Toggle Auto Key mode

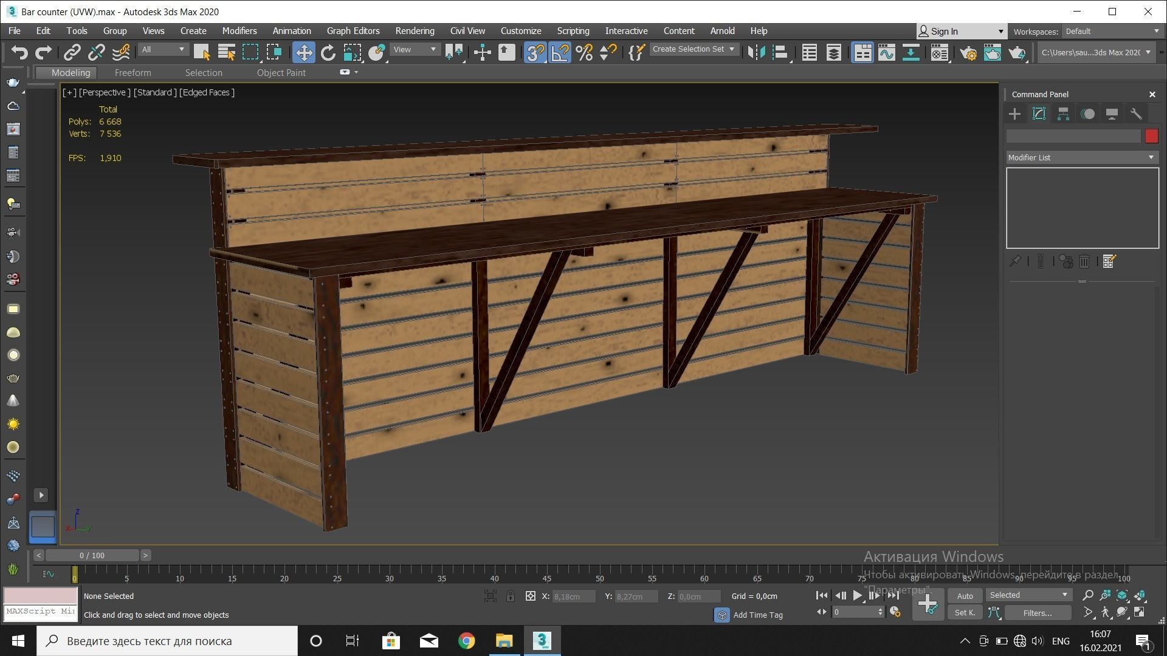pos(965,596)
